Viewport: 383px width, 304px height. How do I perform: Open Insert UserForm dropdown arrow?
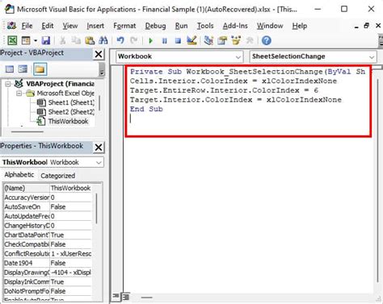point(36,40)
